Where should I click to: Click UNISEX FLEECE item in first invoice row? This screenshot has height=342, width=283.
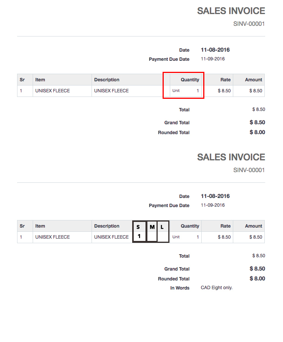click(x=52, y=91)
